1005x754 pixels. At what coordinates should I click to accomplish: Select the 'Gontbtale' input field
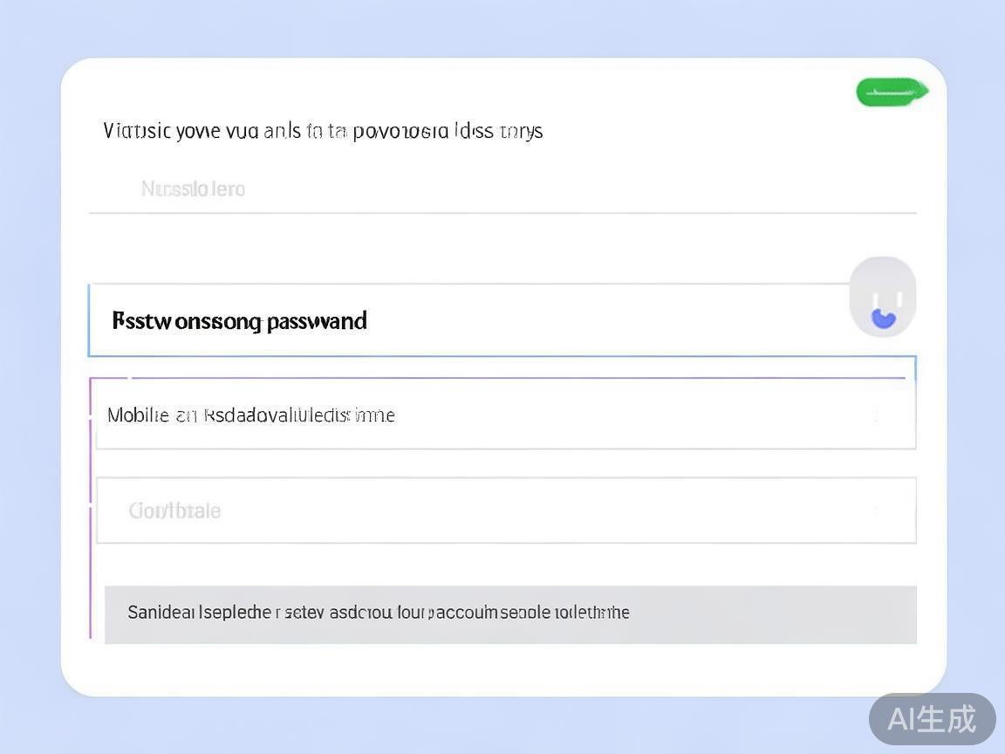[506, 511]
